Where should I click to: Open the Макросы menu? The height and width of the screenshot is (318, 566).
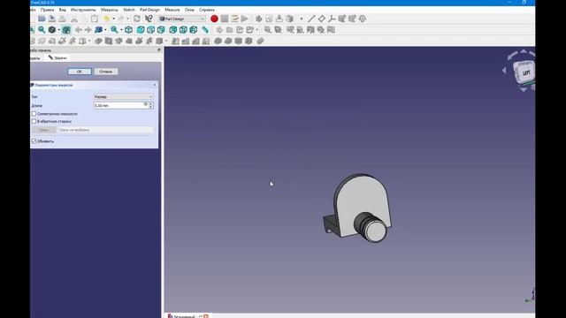tap(110, 10)
